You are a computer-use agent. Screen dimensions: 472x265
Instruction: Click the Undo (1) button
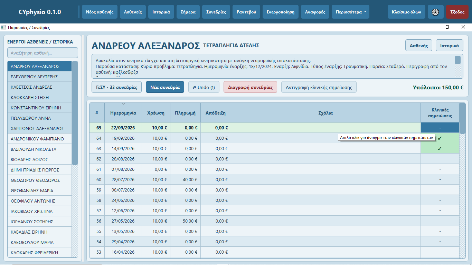[x=204, y=87]
